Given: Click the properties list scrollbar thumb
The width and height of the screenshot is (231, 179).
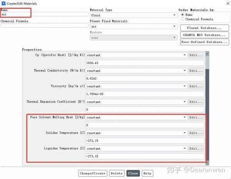Looking at the screenshot, I should pos(207,114).
